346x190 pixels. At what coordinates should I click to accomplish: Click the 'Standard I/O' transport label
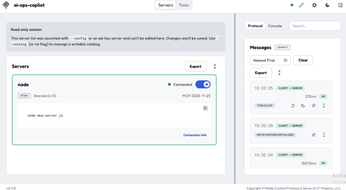[45, 96]
